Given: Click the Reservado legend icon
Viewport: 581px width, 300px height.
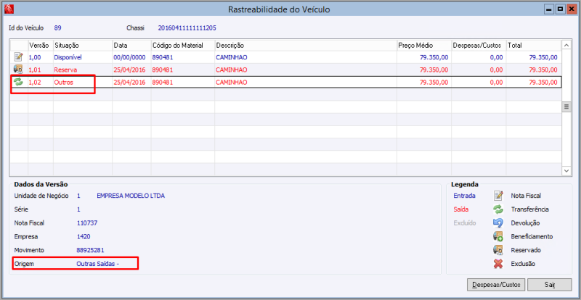Looking at the screenshot, I should point(498,250).
